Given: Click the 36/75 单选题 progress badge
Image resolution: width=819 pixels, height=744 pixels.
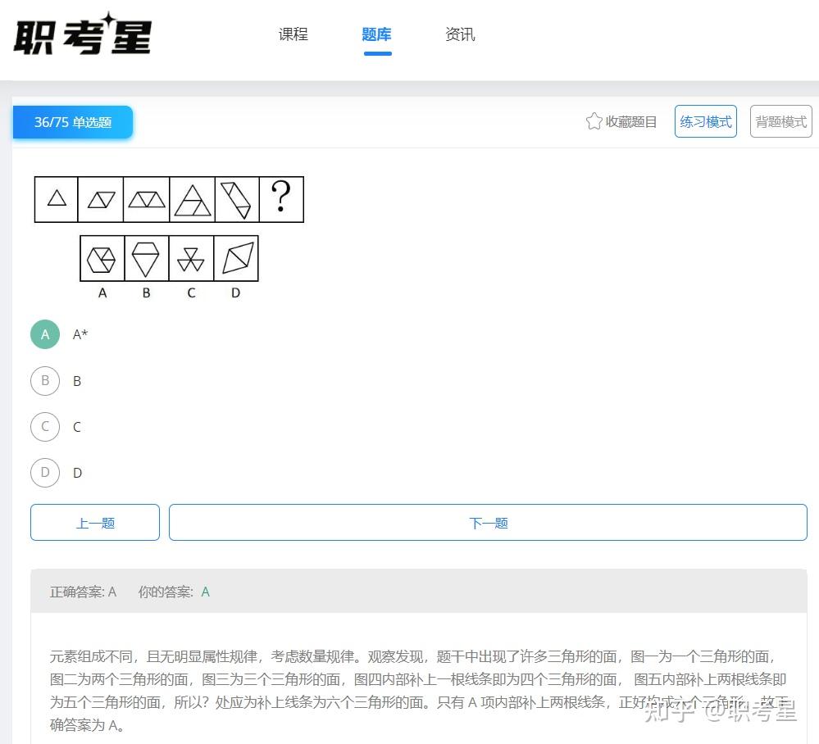Looking at the screenshot, I should click(72, 121).
